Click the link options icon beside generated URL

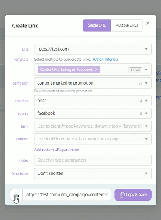pyautogui.click(x=16, y=195)
